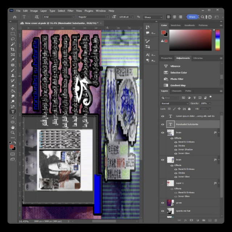
Task: Click the center text alignment icon
Action: point(174,17)
